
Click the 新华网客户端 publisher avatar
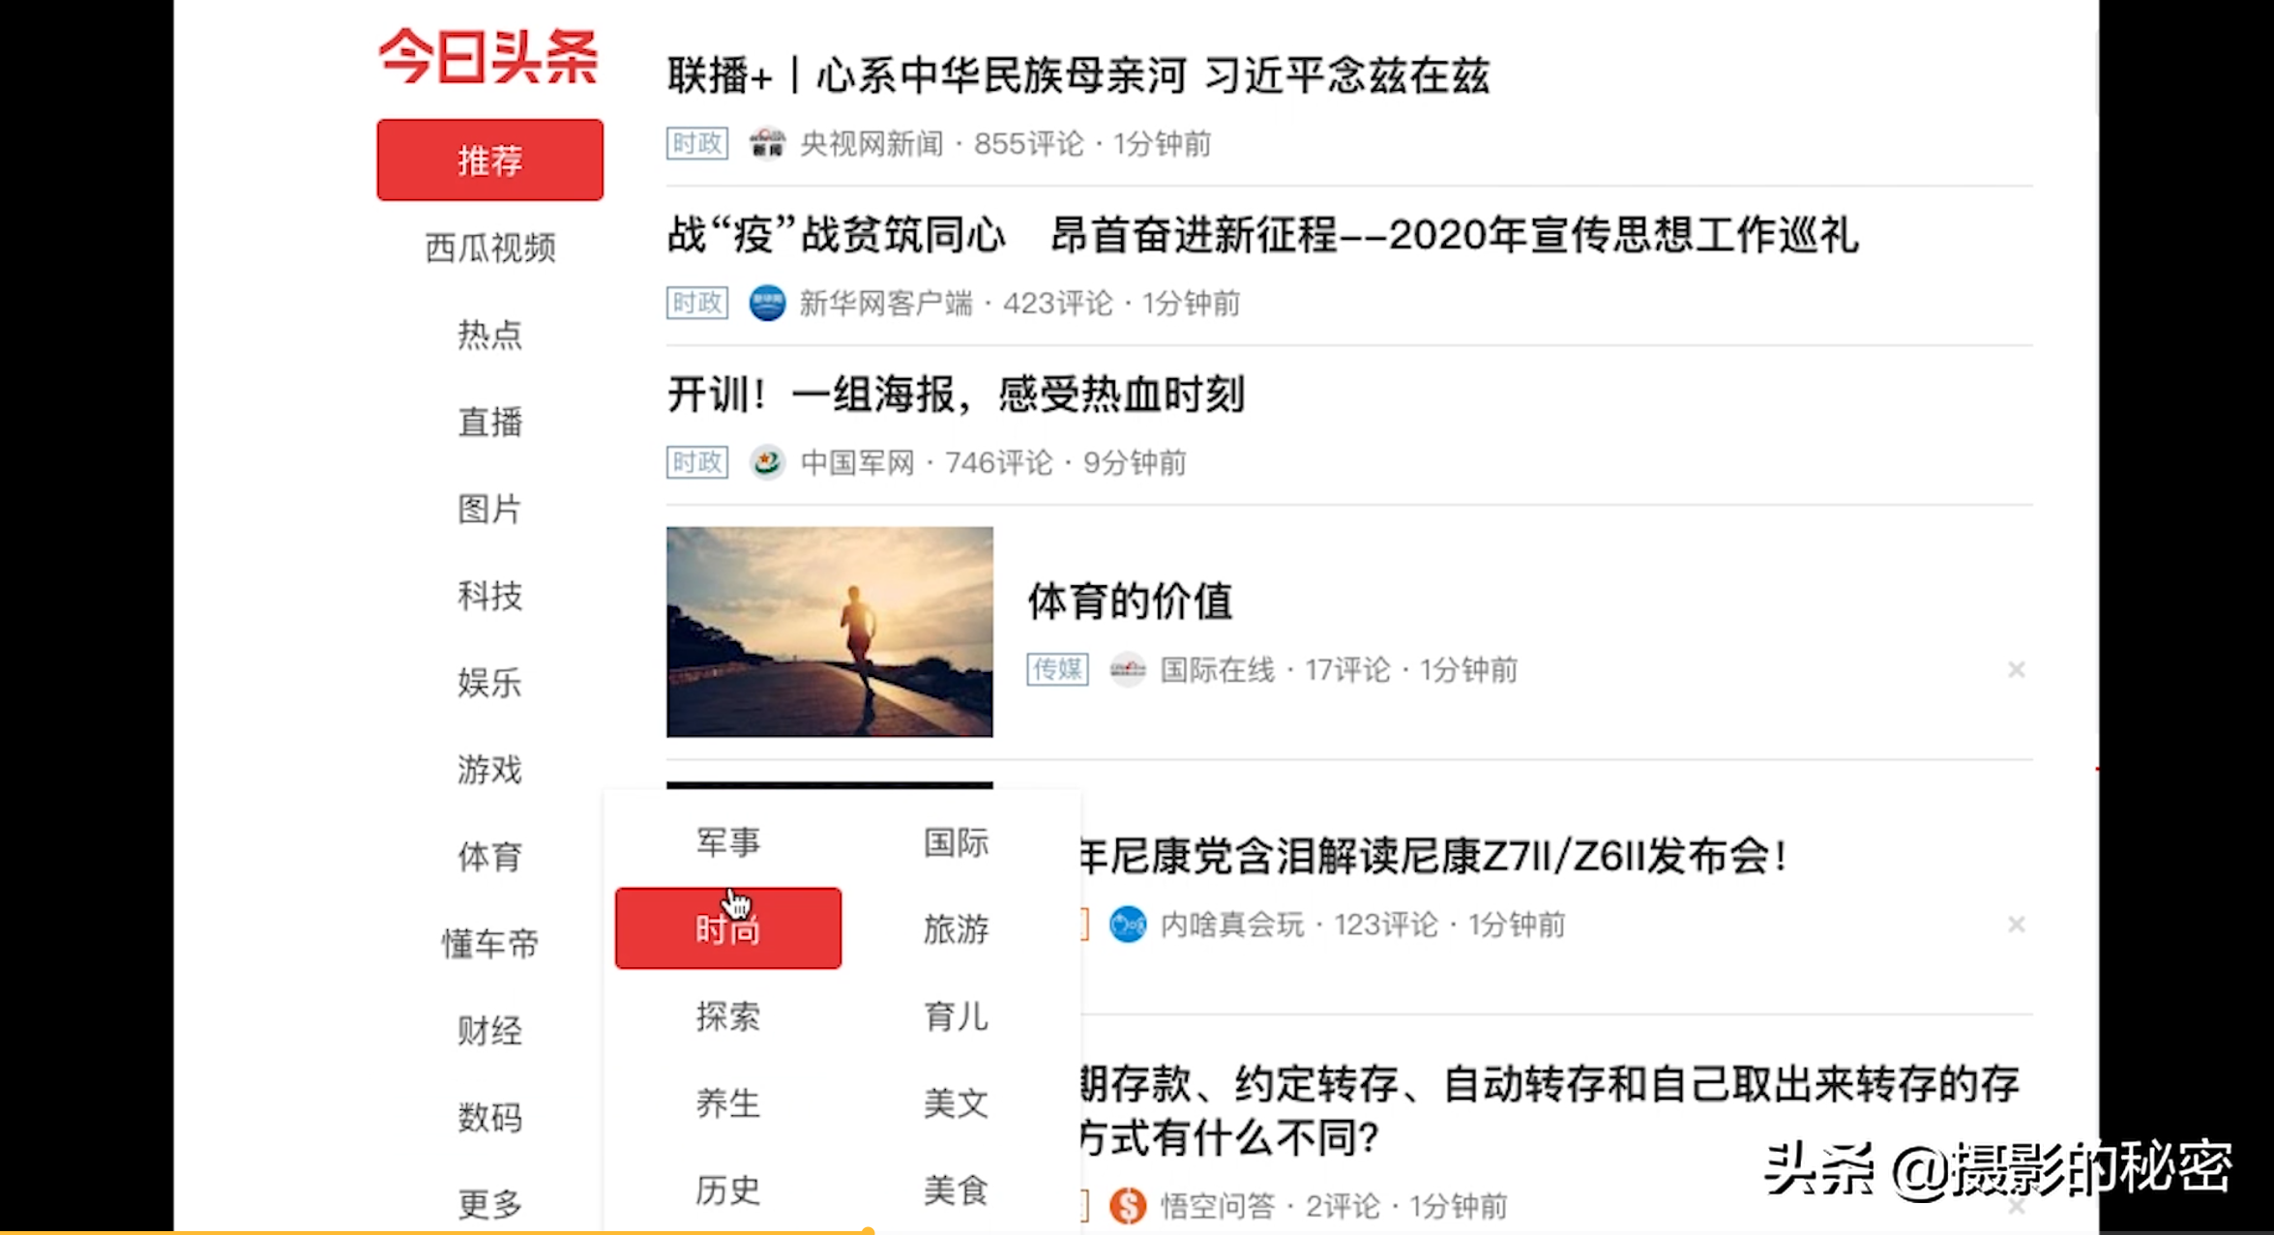tap(766, 303)
